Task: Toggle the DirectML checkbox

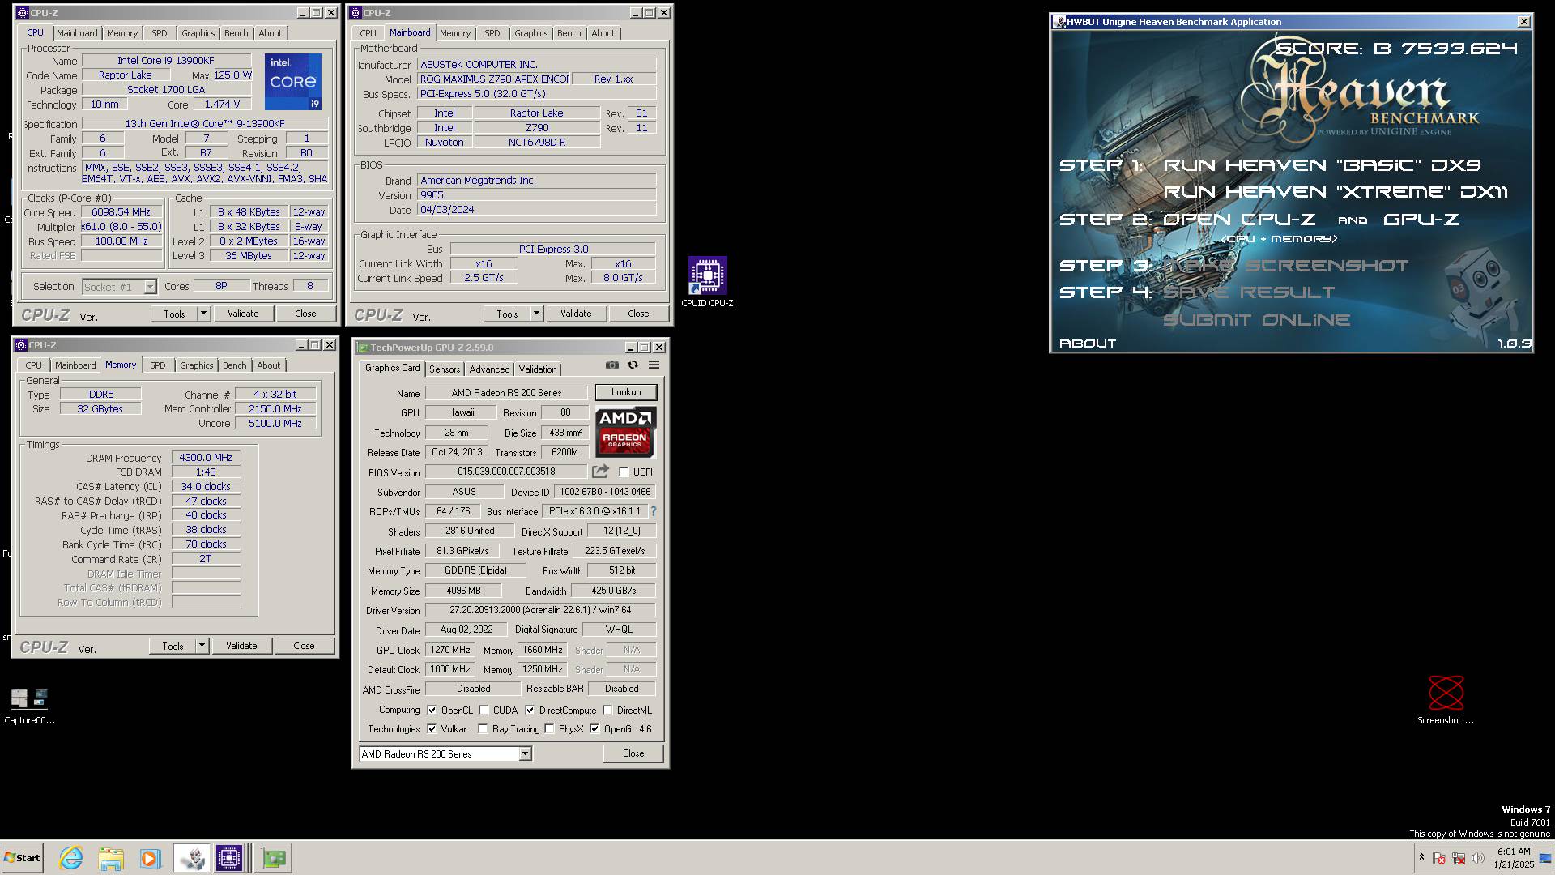Action: [607, 710]
